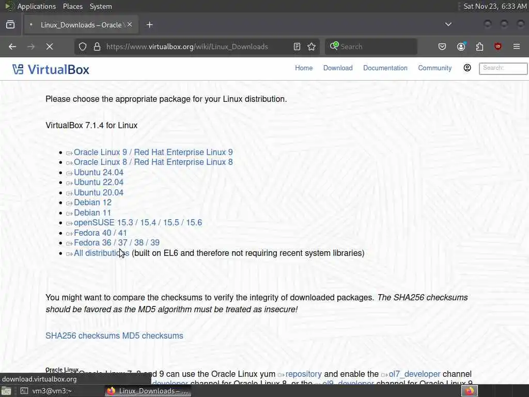This screenshot has height=397, width=529.
Task: Open Firefox View icon left of tabs
Action: tap(10, 25)
